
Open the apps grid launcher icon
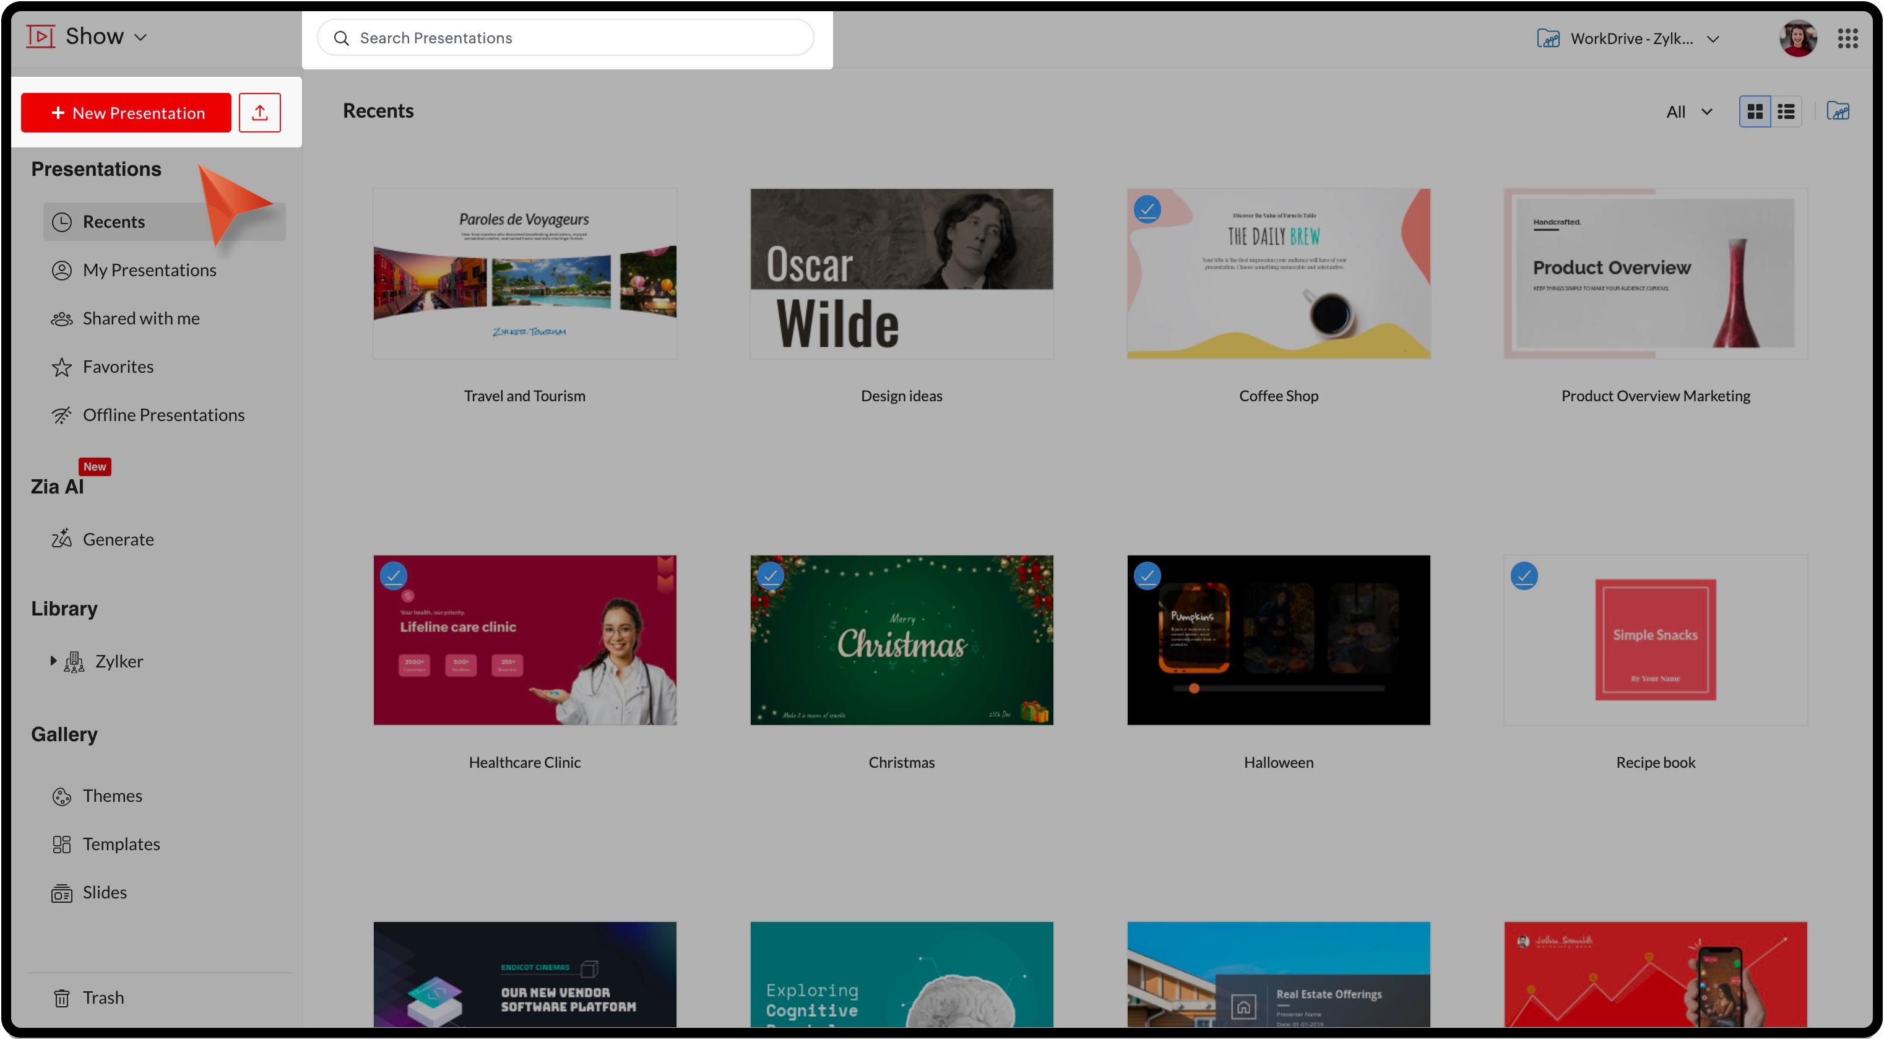pos(1847,38)
